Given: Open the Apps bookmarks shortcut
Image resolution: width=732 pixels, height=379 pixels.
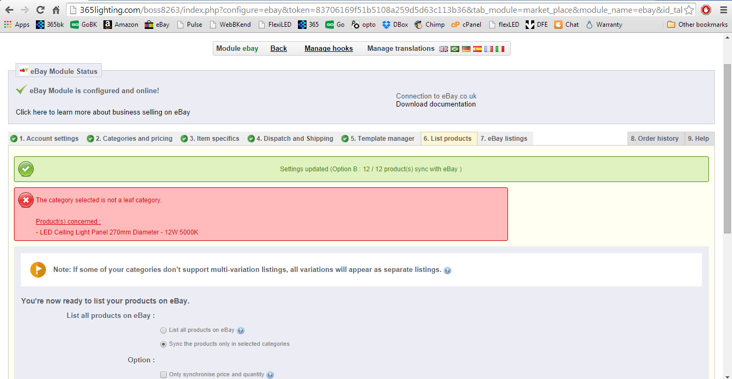Looking at the screenshot, I should pyautogui.click(x=17, y=25).
